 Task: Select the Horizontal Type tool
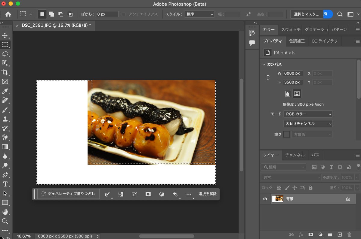click(5, 184)
